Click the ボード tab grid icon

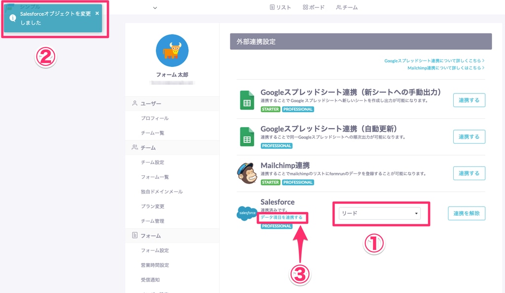[305, 7]
